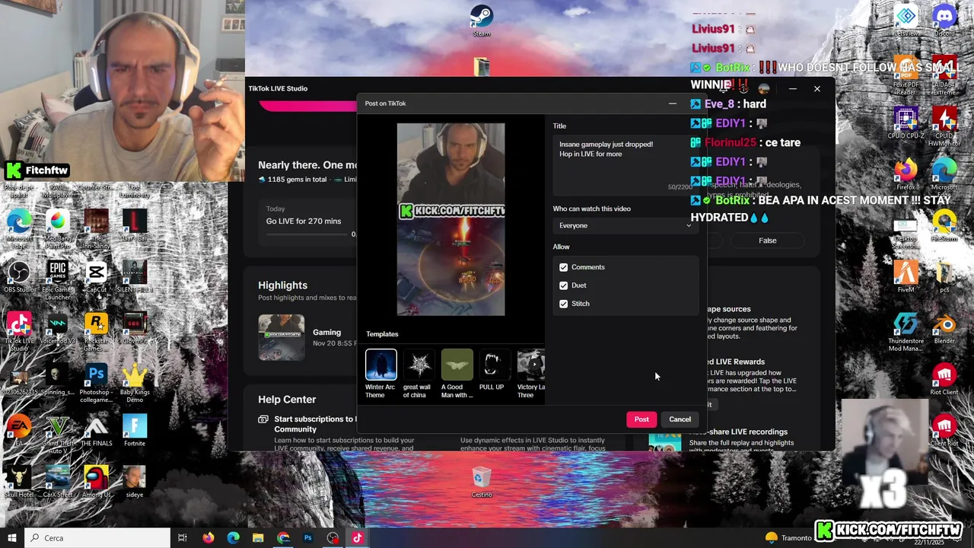974x548 pixels.
Task: Open Baby Kings Demo shortcut
Action: (135, 384)
